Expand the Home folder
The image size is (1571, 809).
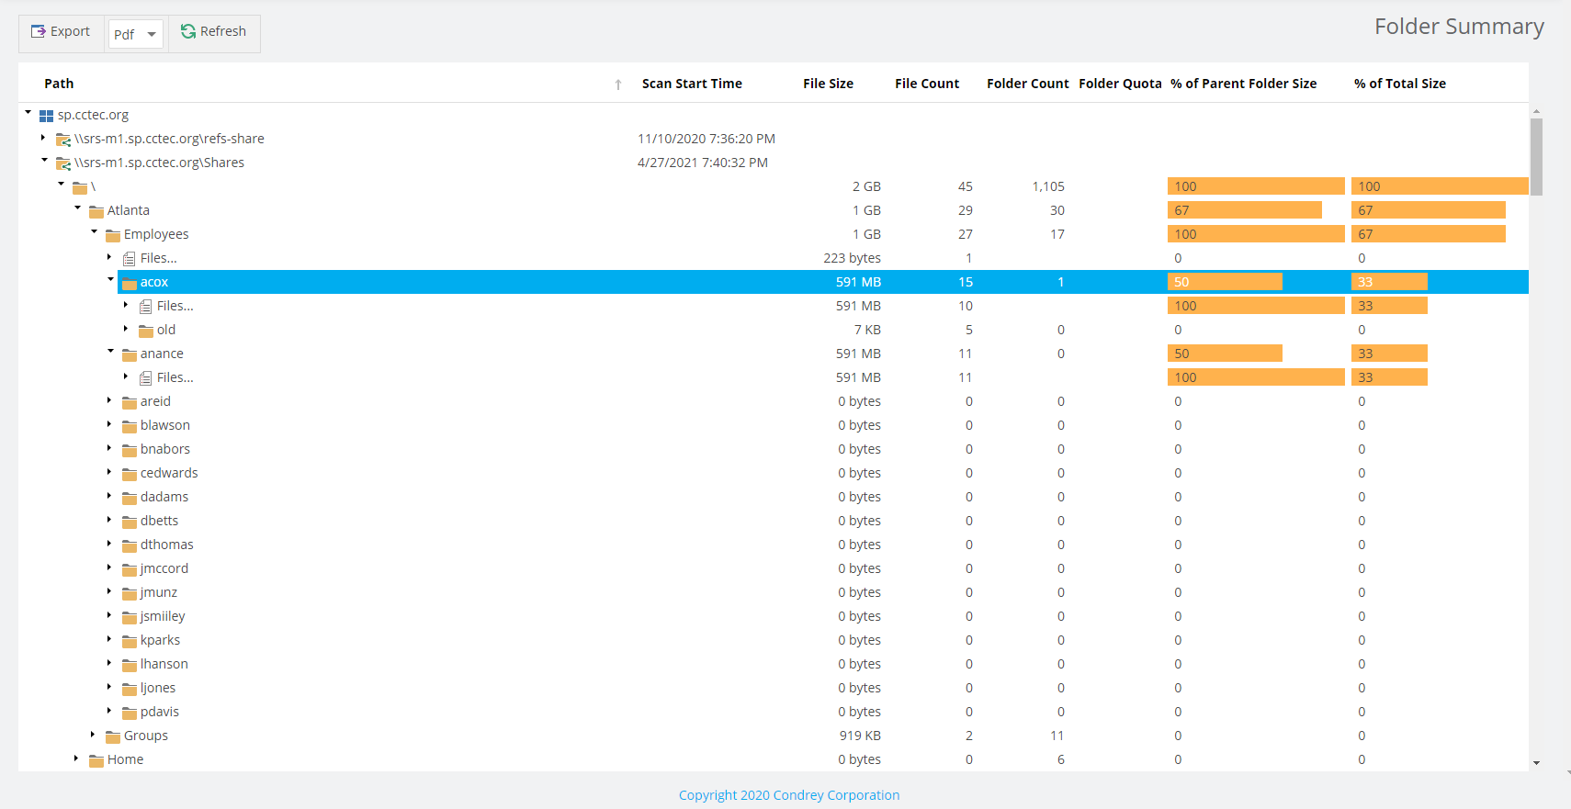pos(76,758)
